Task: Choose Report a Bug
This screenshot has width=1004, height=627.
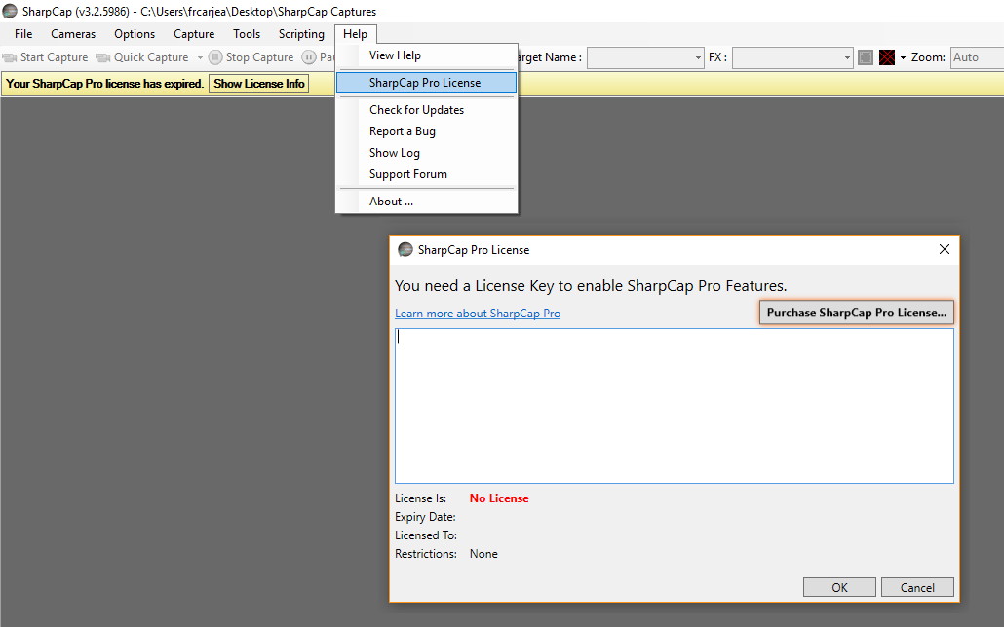Action: point(426,131)
